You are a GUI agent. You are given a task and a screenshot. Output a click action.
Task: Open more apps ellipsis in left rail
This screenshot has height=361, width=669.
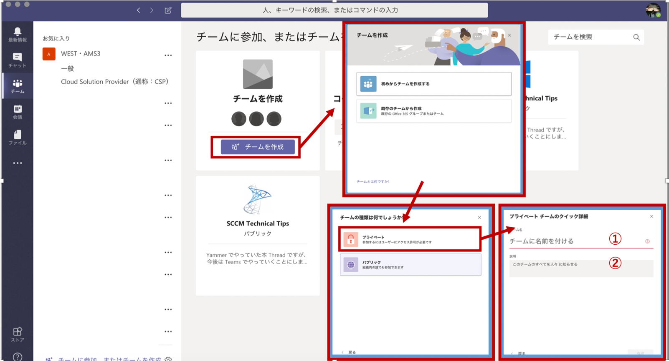(18, 163)
